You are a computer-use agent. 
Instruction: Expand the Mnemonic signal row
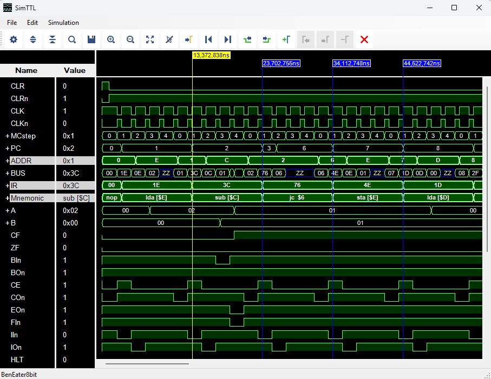(x=8, y=198)
